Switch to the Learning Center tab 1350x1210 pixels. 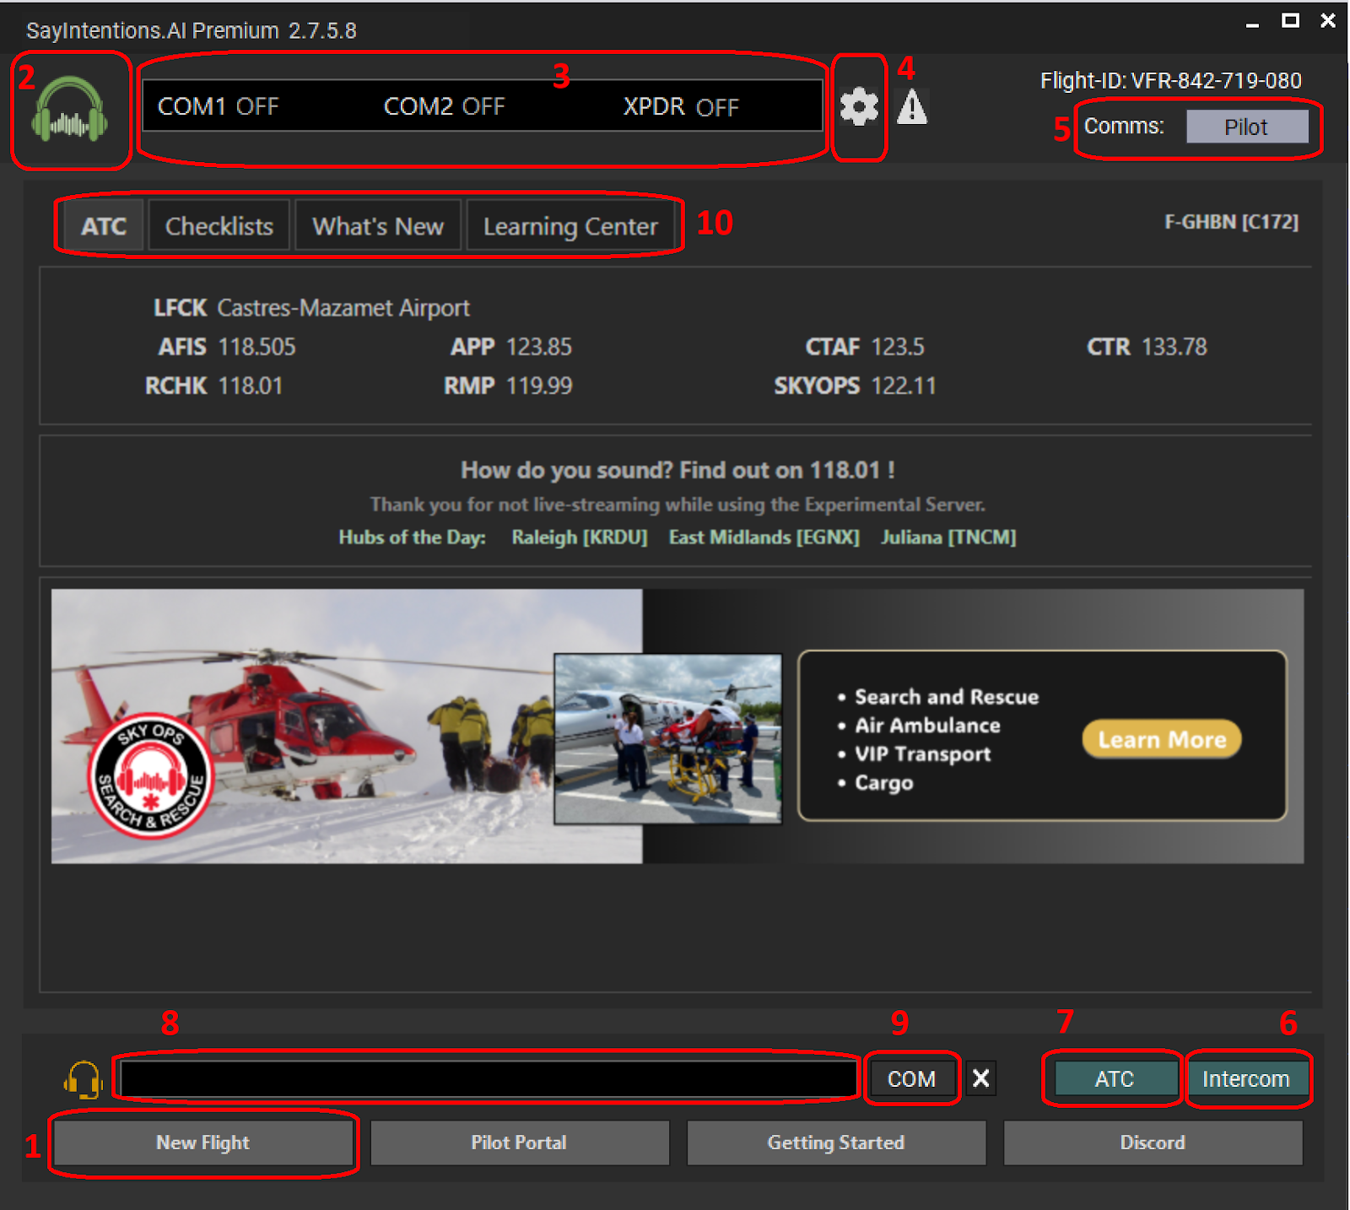570,226
